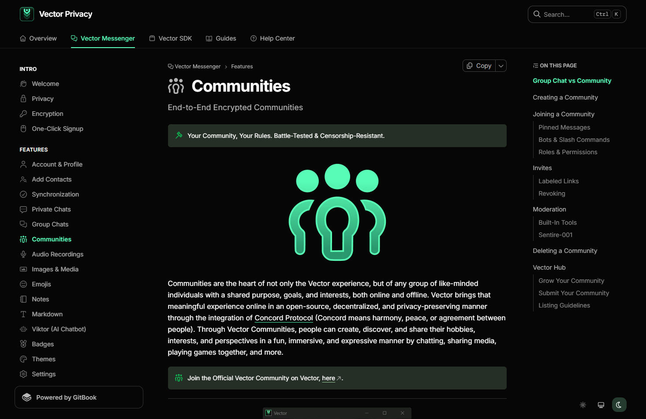
Task: Click the Account & Profile person icon
Action: pos(23,164)
